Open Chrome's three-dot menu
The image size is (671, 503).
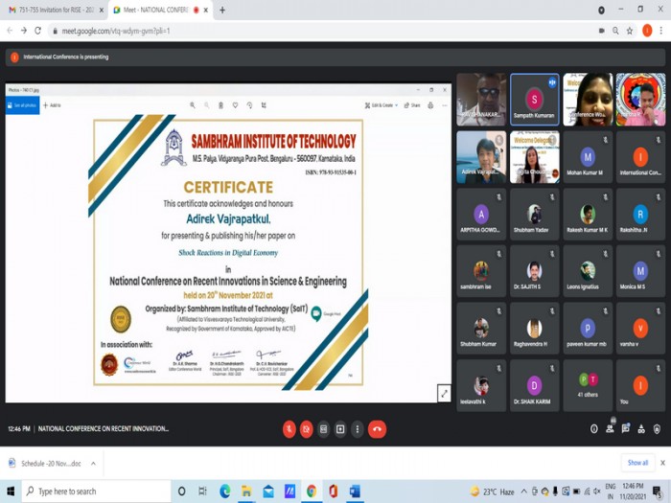661,31
